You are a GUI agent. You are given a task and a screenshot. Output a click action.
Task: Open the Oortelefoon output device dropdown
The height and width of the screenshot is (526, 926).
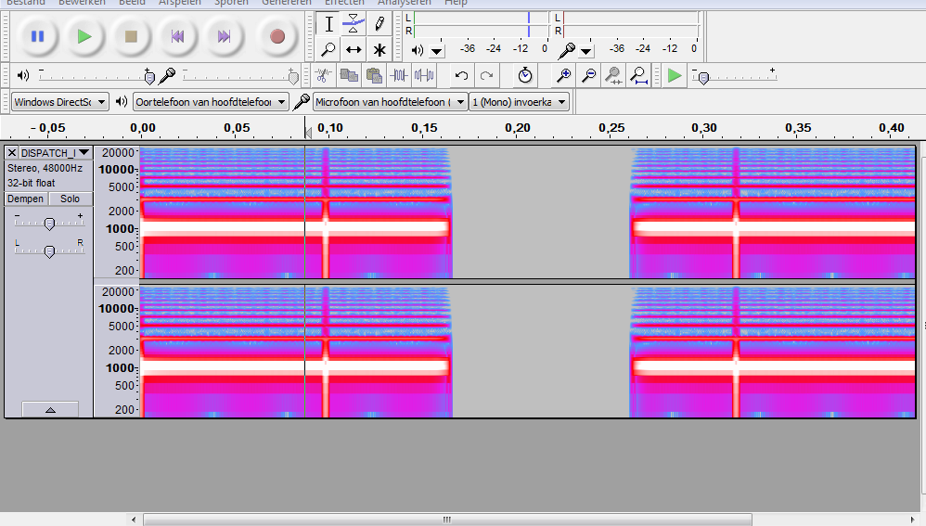click(211, 102)
